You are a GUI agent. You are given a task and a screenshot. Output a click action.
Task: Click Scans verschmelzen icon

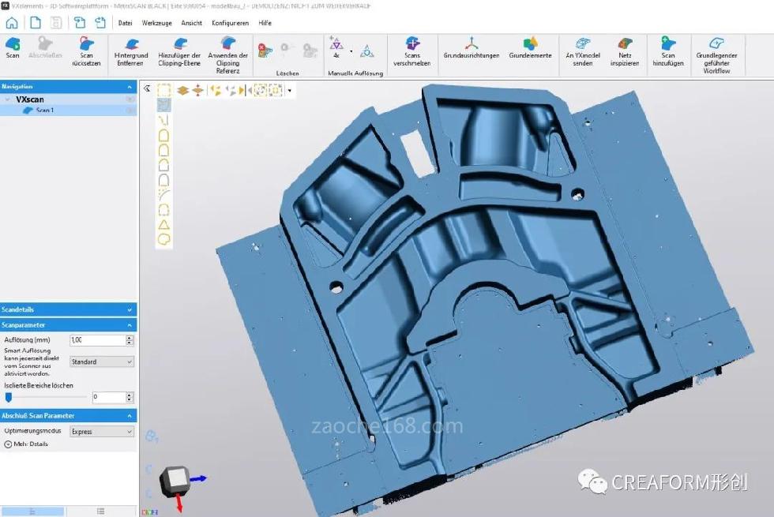click(411, 44)
